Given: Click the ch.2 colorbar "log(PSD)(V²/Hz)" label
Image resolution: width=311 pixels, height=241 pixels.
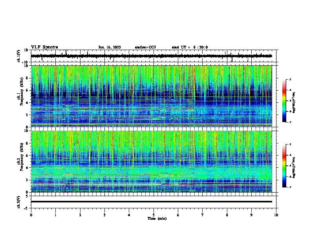Looking at the screenshot, I should (294, 167).
